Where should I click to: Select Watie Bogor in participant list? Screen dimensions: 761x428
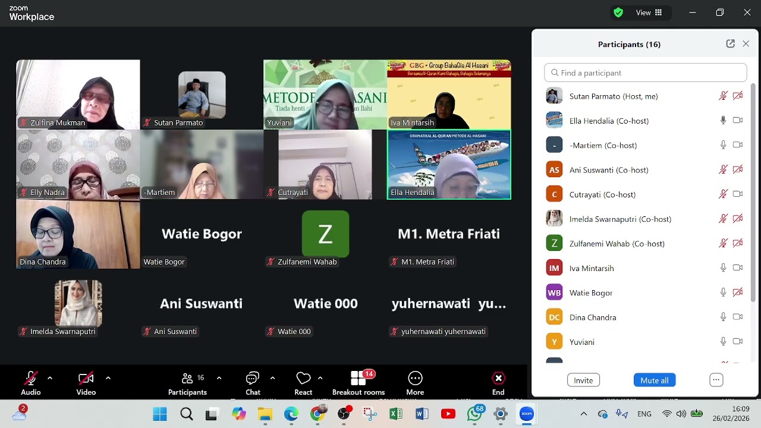pyautogui.click(x=645, y=292)
